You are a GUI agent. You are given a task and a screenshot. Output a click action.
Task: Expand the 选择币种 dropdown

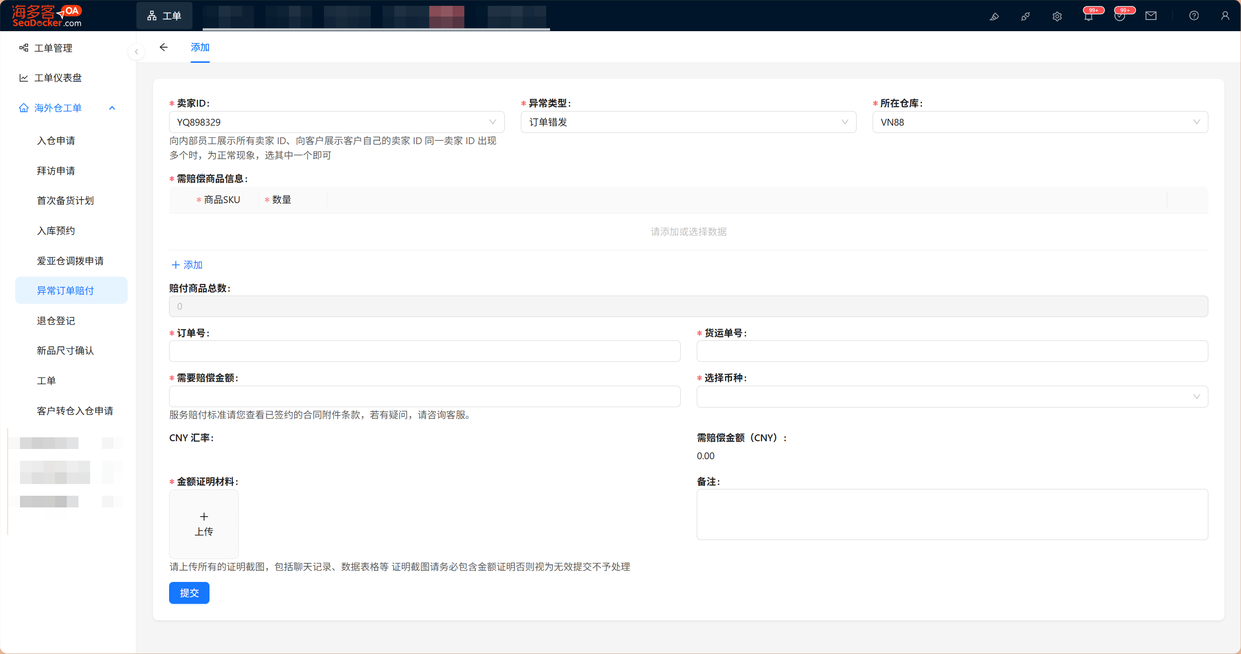point(952,396)
